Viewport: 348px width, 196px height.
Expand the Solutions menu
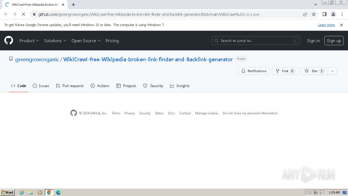click(55, 41)
